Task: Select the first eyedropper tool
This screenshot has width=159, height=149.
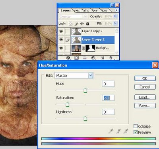Action: pos(111,131)
